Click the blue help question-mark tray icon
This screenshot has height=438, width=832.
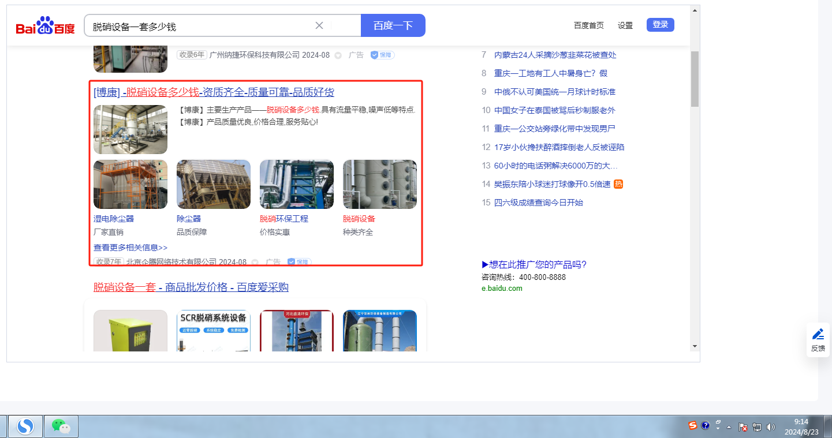pyautogui.click(x=705, y=426)
